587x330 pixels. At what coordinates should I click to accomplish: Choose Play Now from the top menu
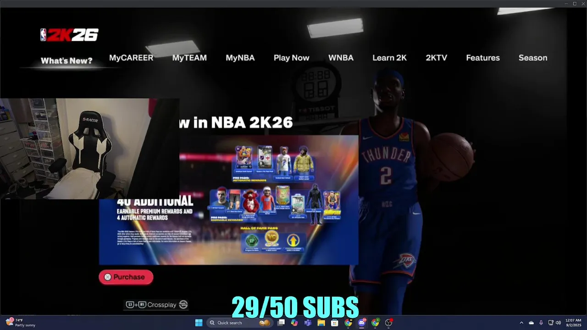(291, 58)
